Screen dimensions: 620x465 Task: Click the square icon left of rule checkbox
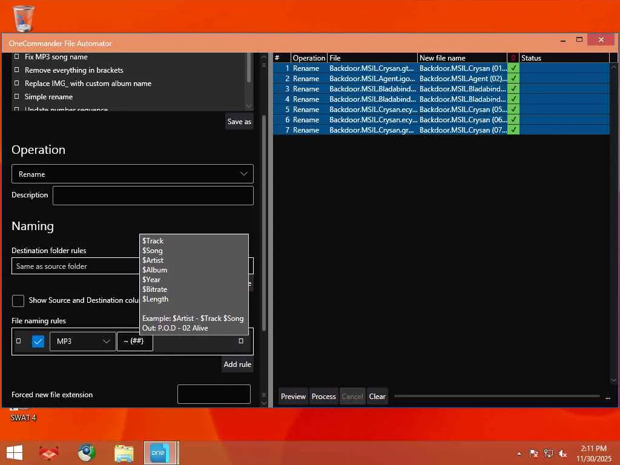(x=18, y=340)
